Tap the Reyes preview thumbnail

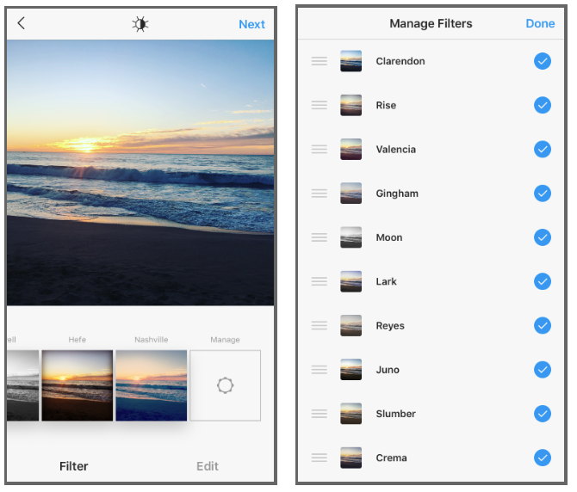pos(351,325)
